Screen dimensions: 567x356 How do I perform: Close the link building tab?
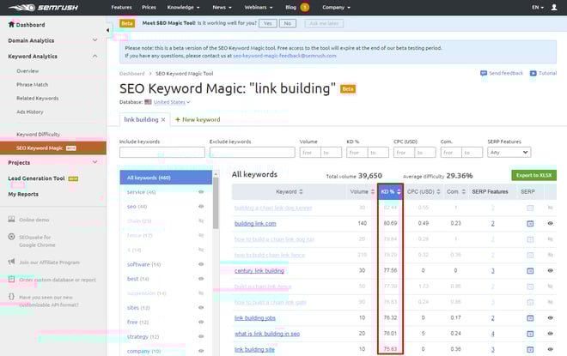pyautogui.click(x=163, y=119)
